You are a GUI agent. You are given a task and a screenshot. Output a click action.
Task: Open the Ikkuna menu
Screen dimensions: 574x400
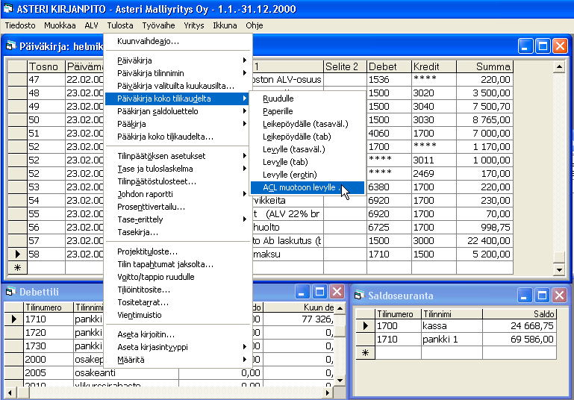coord(225,25)
